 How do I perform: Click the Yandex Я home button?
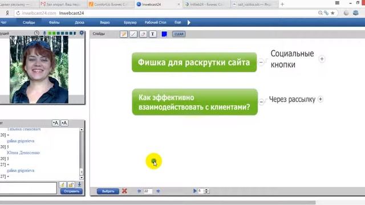coord(7,13)
